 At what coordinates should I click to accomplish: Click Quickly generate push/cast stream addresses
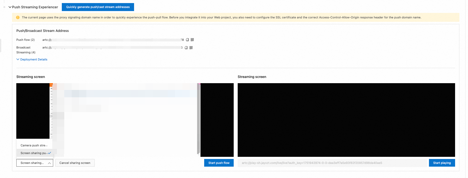click(x=98, y=7)
